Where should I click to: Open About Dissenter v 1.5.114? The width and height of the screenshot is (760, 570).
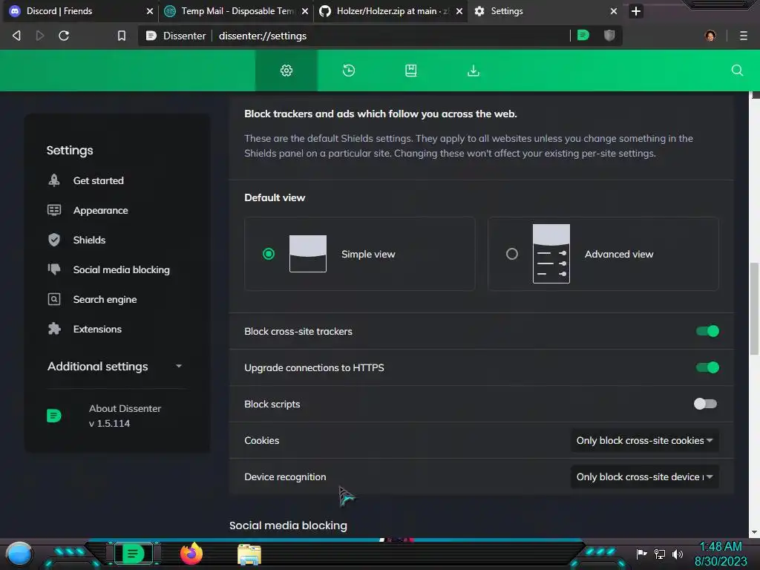[x=125, y=416]
